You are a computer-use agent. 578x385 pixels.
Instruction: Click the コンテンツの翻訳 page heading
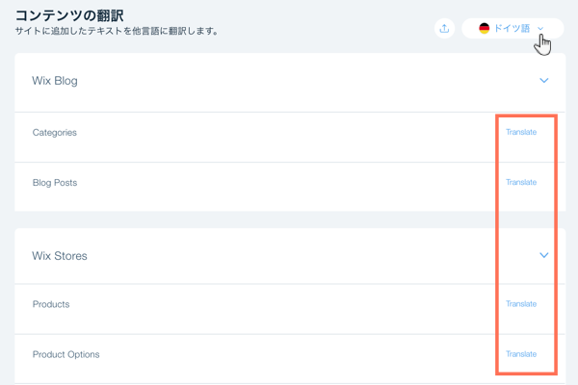[69, 13]
